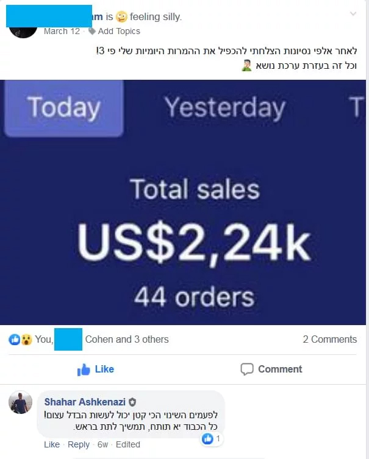Select the Today tab in sales image
Viewport: 369px width, 459px height.
coord(64,108)
